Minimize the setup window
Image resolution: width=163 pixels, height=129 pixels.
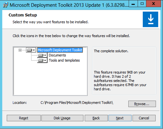(x=133, y=4)
